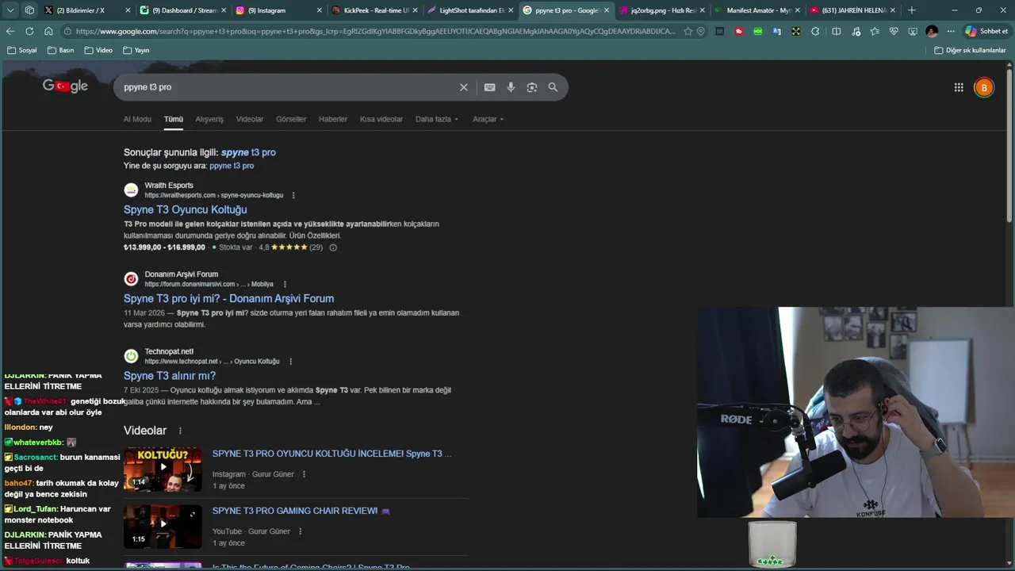This screenshot has height=571, width=1015.
Task: Open the Spyne T3 Oyuncu Koltuğu link
Action: (x=185, y=209)
